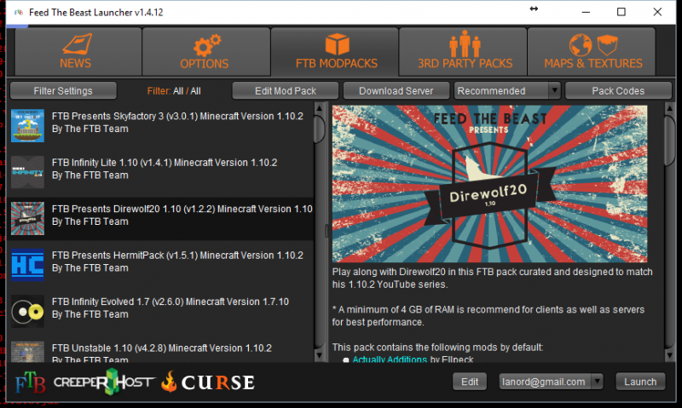Click the 3rd Party Packs people icon
This screenshot has width=682, height=408.
465,43
